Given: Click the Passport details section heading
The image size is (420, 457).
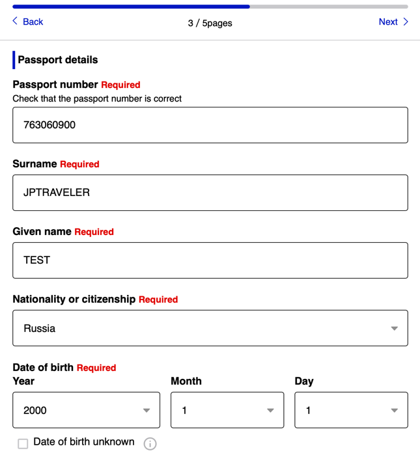Looking at the screenshot, I should click(x=58, y=60).
